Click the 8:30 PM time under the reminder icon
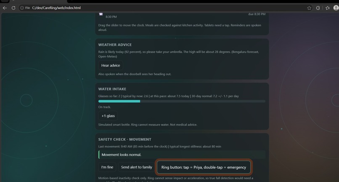The image size is (339, 182). pyautogui.click(x=111, y=17)
